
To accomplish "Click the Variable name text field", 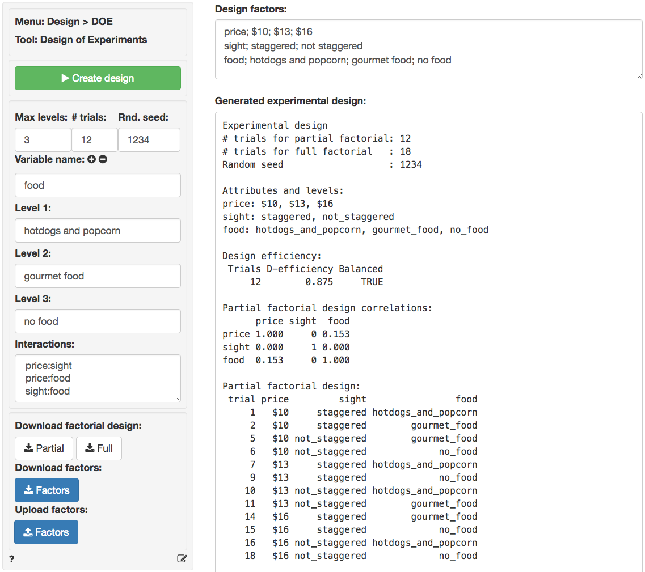I will [x=98, y=185].
